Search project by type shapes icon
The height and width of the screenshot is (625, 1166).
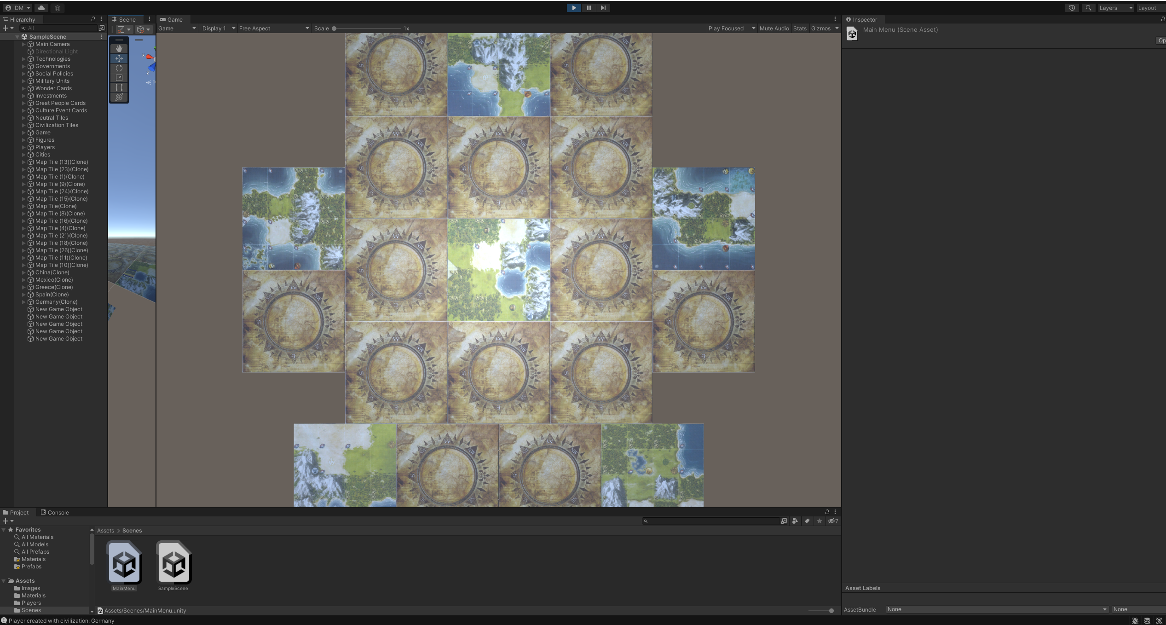[795, 521]
